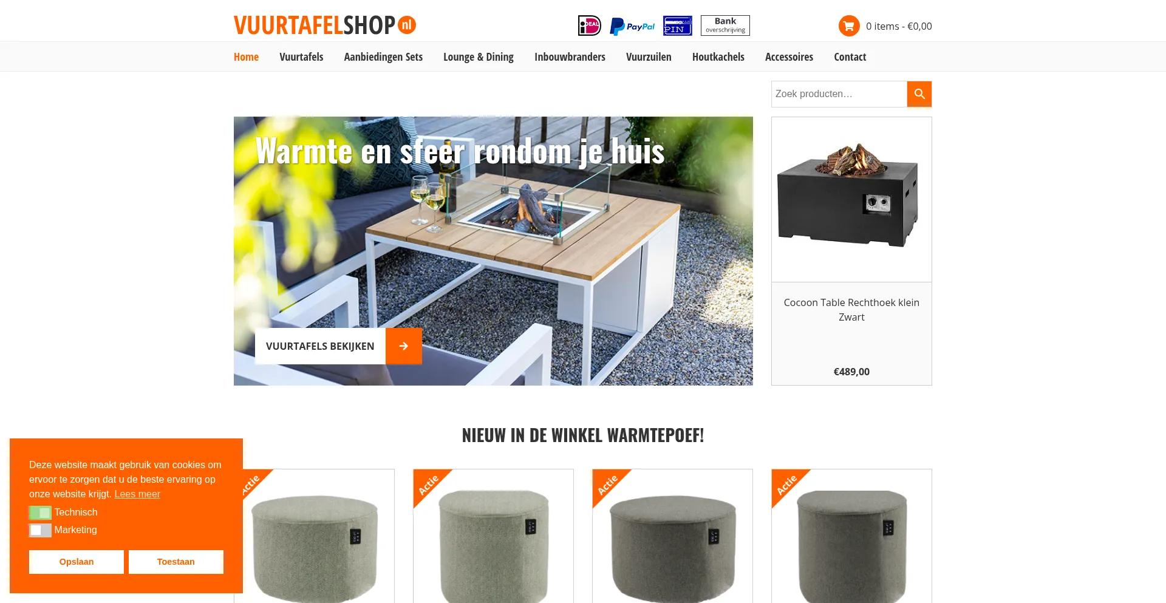Enable the Marketing cookie switch
Screen dimensions: 1166x603
click(x=40, y=530)
